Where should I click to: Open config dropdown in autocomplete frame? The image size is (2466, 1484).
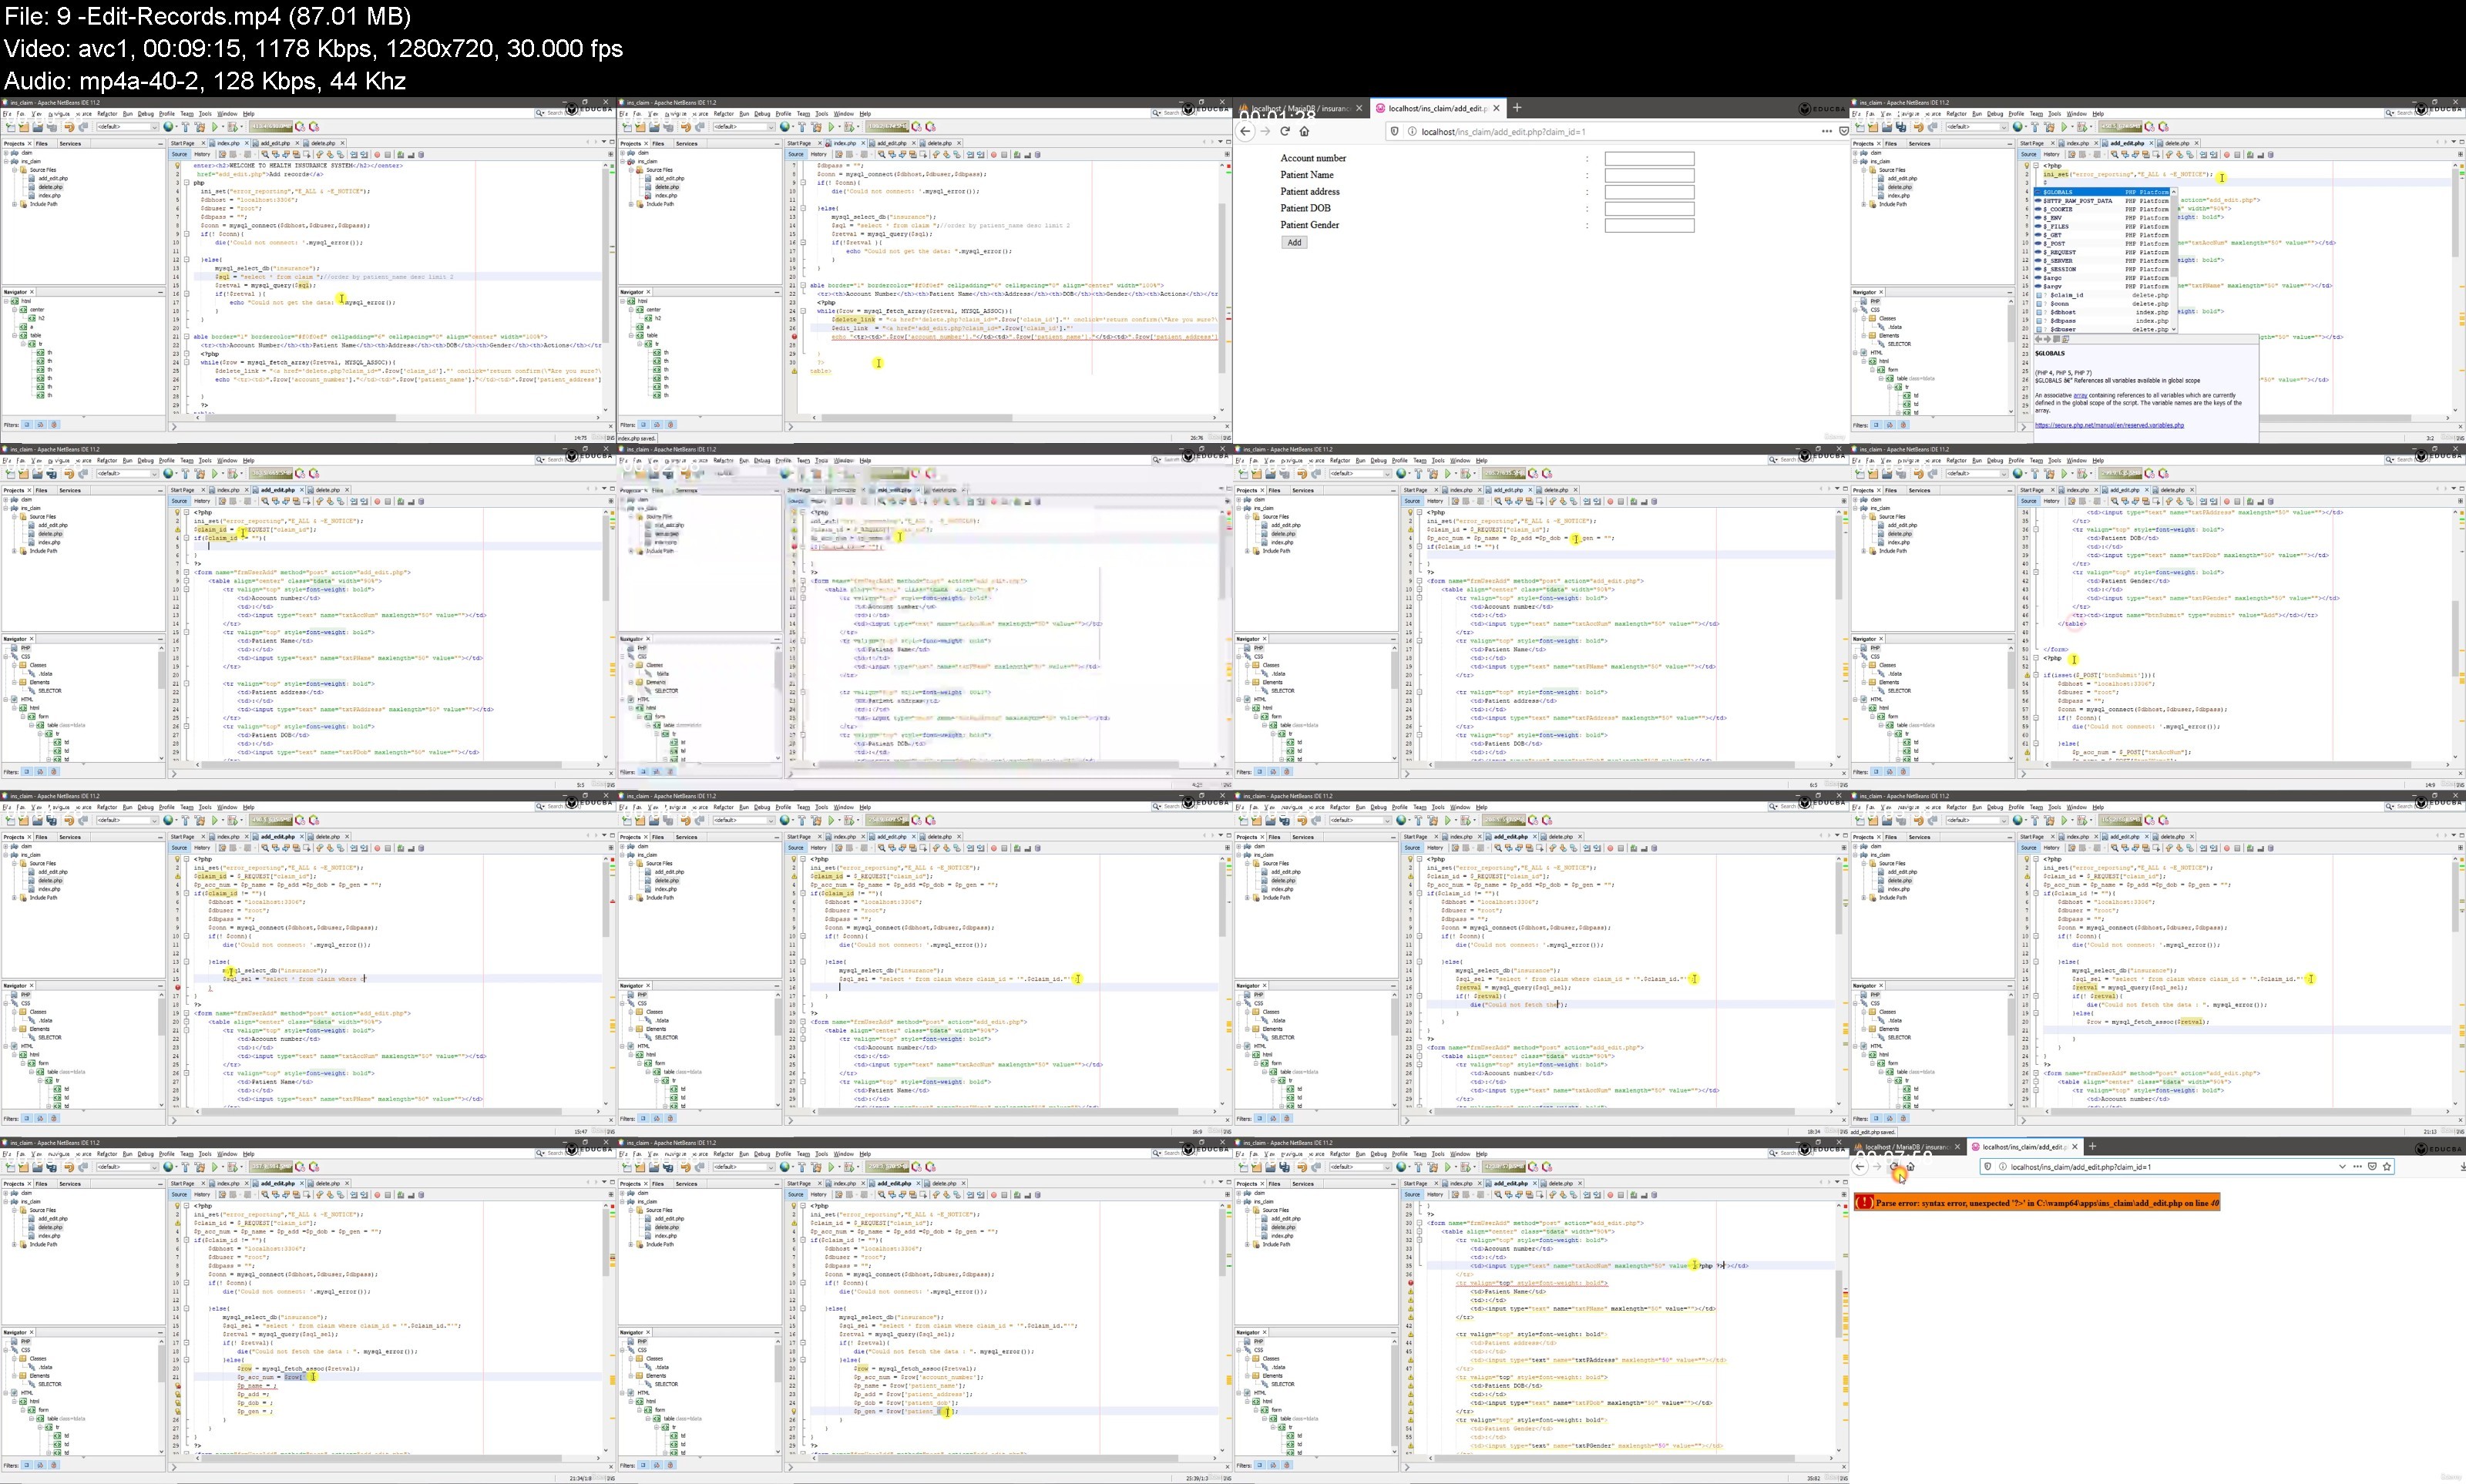click(1977, 127)
